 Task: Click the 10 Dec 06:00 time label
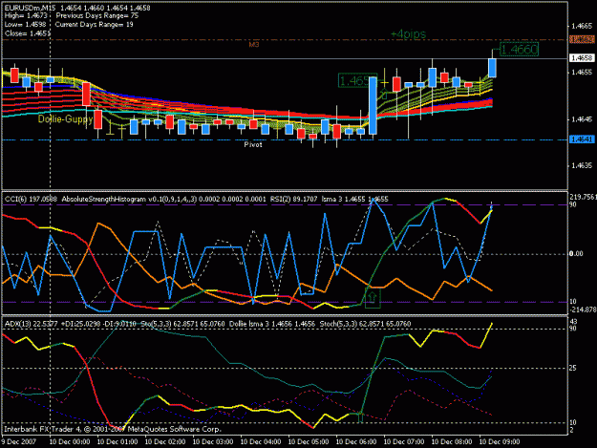[x=356, y=442]
